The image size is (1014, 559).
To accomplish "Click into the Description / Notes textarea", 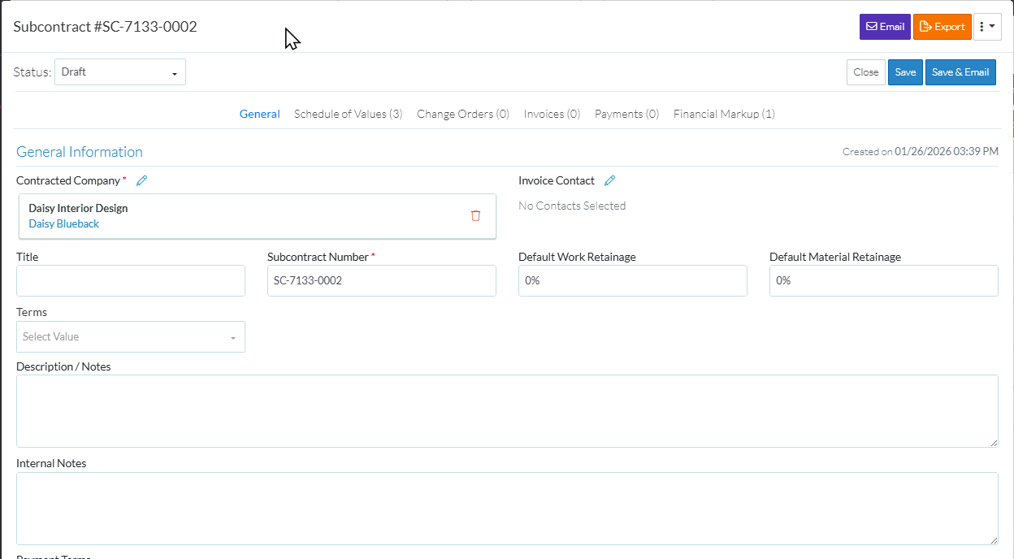I will tap(507, 411).
